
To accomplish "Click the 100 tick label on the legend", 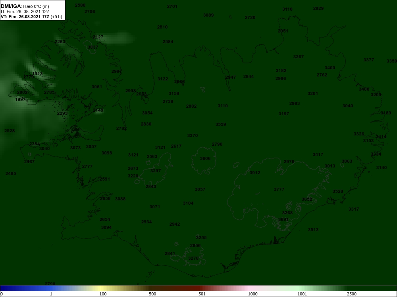I will click(x=103, y=294).
